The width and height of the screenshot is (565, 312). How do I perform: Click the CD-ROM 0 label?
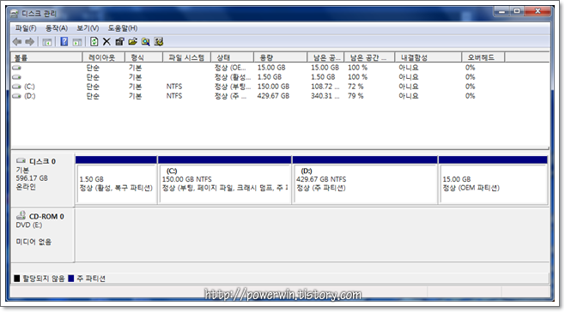point(46,217)
